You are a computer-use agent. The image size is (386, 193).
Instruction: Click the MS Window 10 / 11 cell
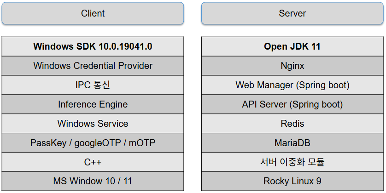(x=93, y=181)
